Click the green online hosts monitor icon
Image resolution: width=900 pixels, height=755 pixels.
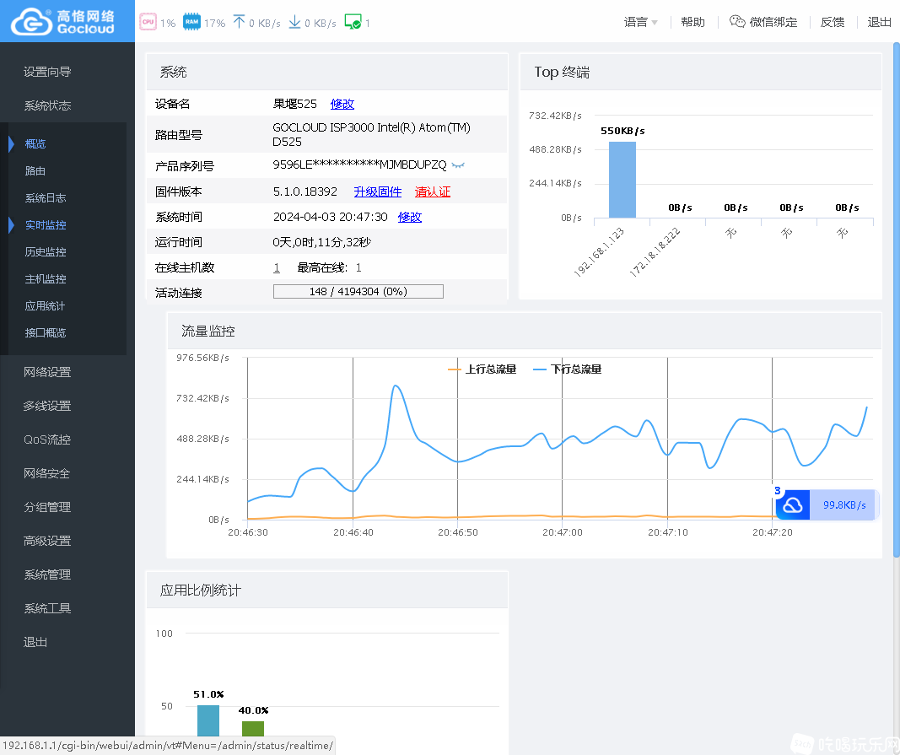point(353,22)
